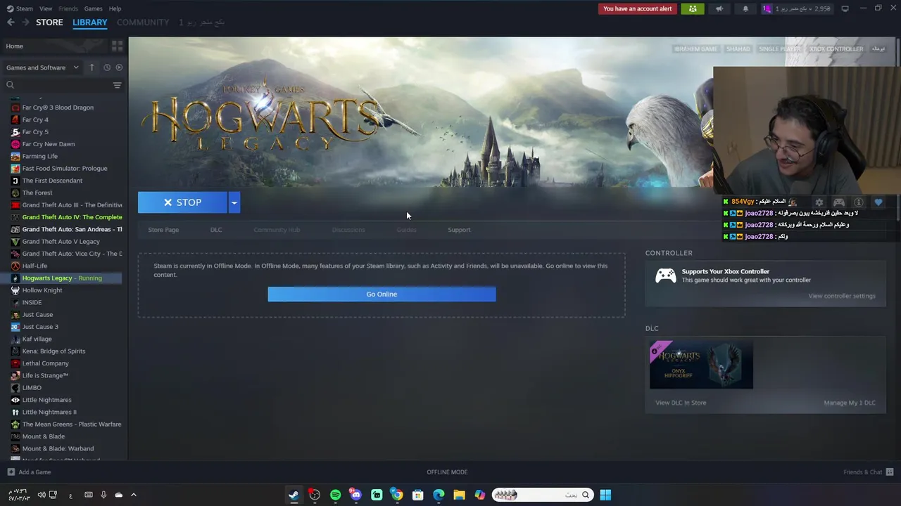Open Google Chrome from the taskbar

(397, 495)
